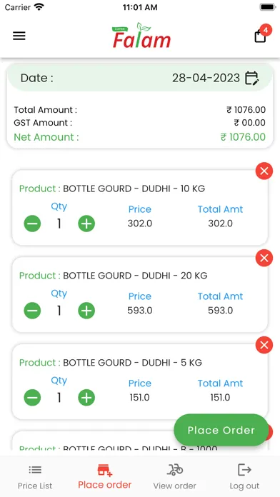The image size is (280, 497).
Task: Increase quantity of Dudhi 20 KG
Action: tap(86, 311)
